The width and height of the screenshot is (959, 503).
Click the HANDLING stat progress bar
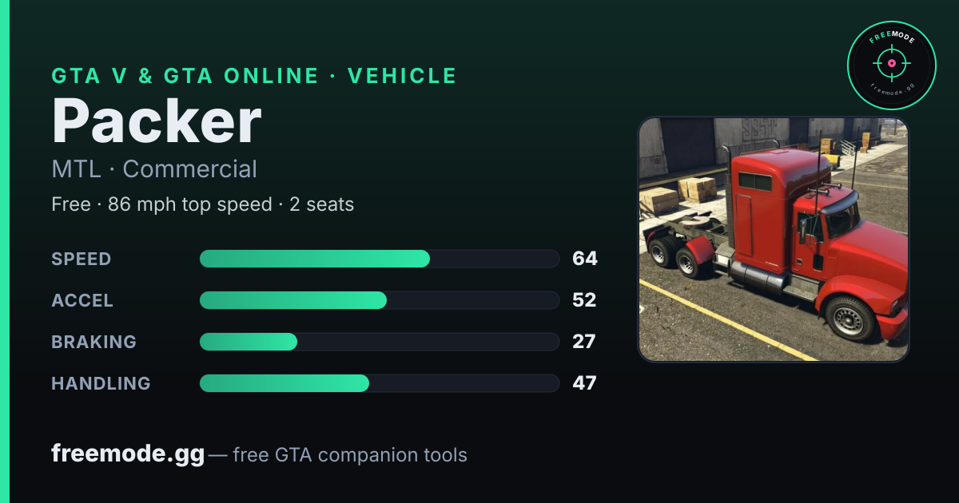(x=379, y=383)
